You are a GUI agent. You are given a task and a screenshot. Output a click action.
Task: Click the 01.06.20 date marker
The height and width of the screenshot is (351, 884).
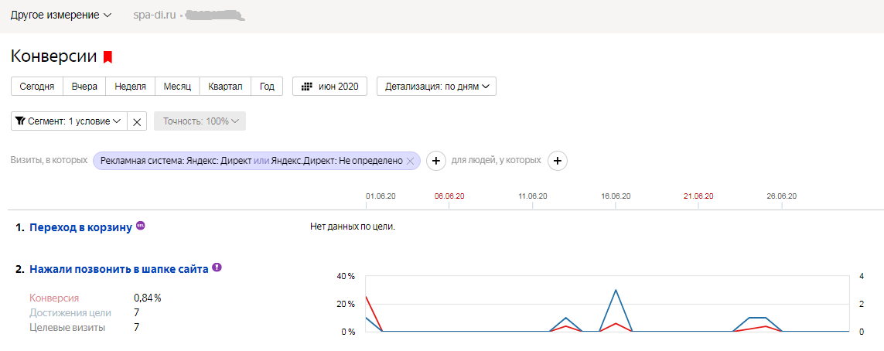tap(381, 196)
